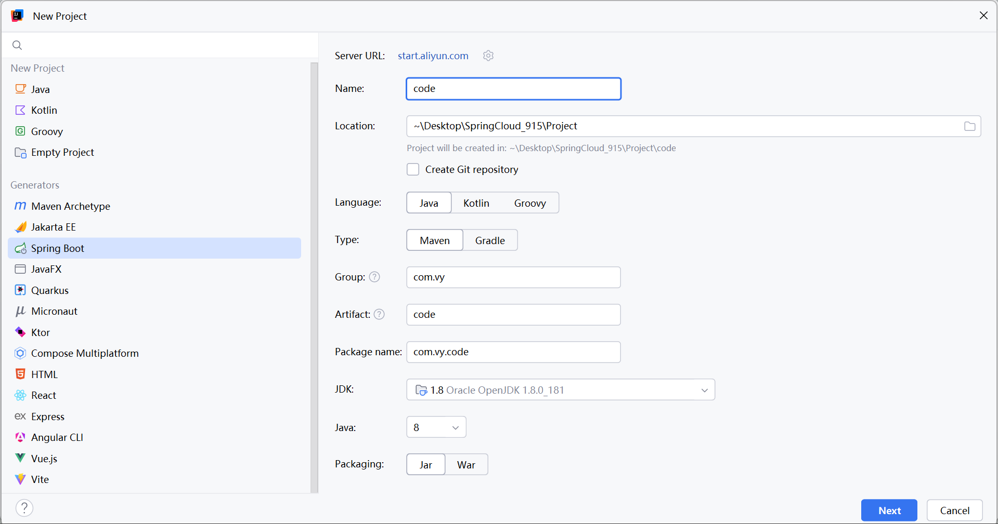Open start.aliyun.com server URL link
This screenshot has height=524, width=998.
(433, 56)
